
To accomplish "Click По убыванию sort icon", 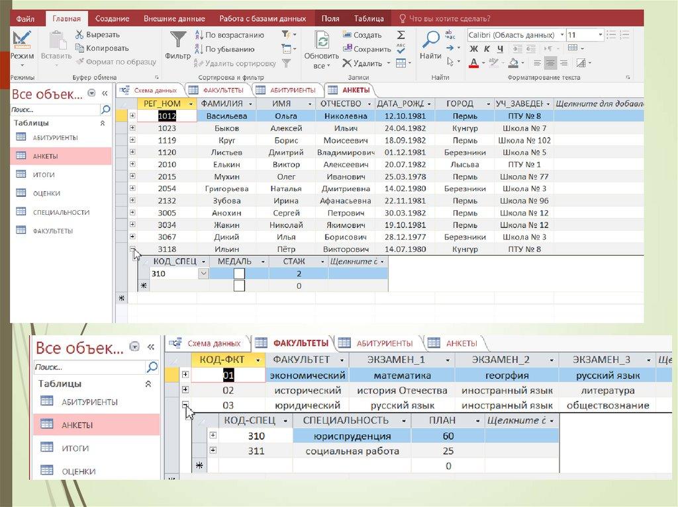I will coord(199,49).
